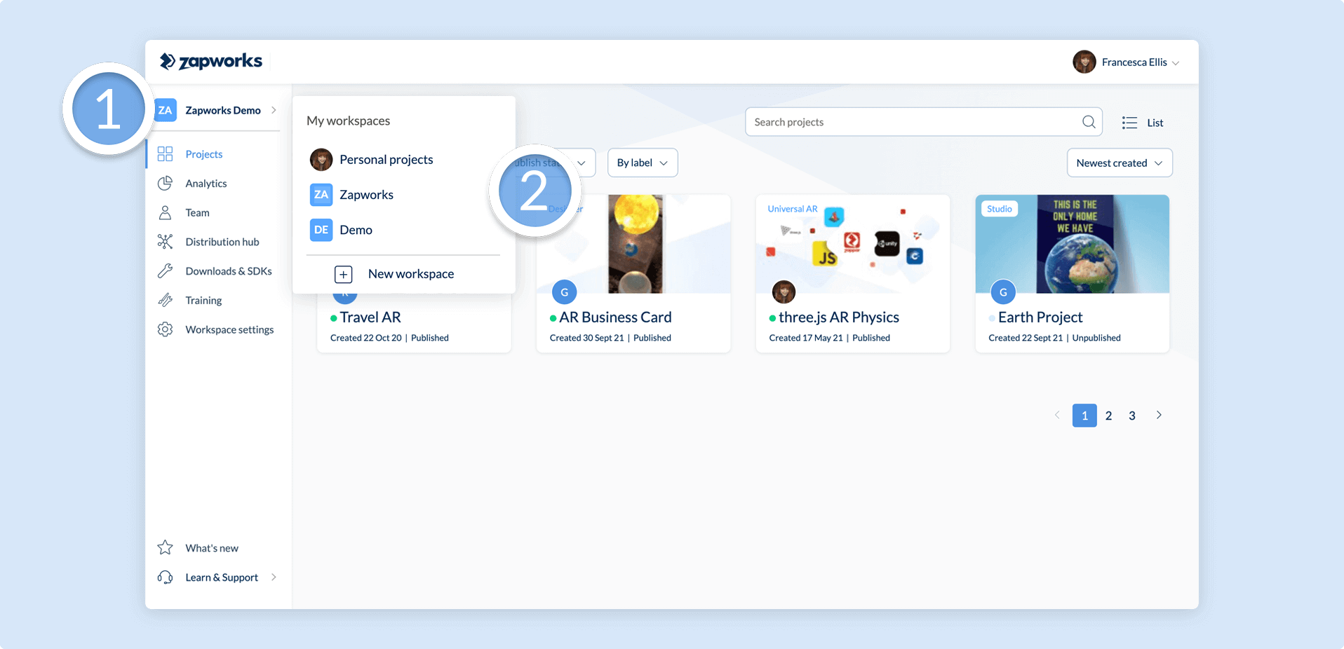The height and width of the screenshot is (649, 1344).
Task: Click the G owner avatar on AR Business Card
Action: (x=565, y=292)
